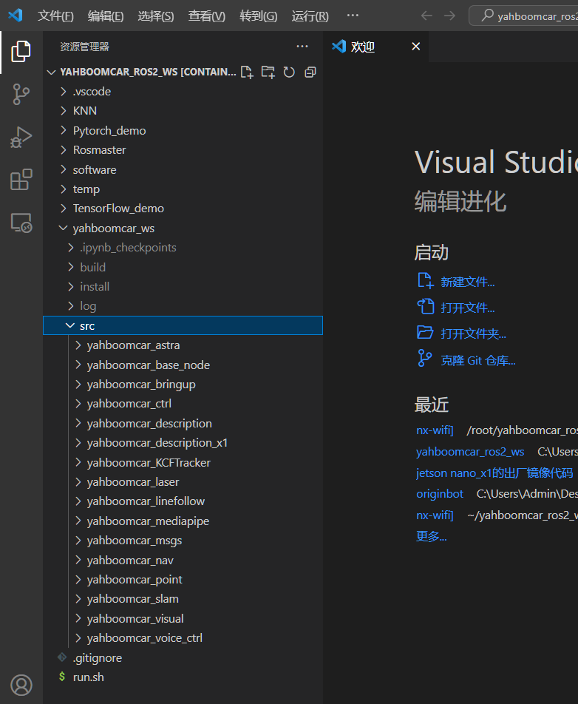Open the Remote Explorer icon
Screen dimensions: 578x704
(21, 223)
